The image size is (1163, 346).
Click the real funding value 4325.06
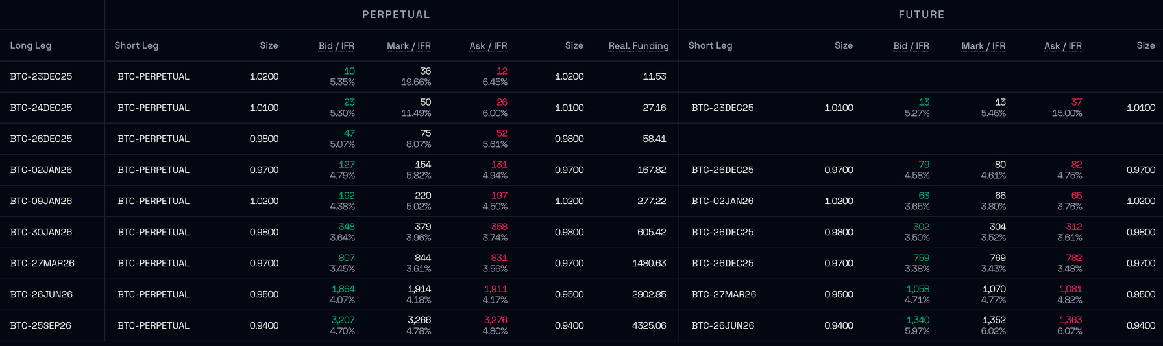pyautogui.click(x=649, y=325)
